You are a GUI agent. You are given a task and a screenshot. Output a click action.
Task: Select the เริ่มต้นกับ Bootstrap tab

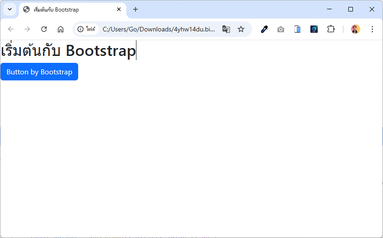pyautogui.click(x=69, y=10)
